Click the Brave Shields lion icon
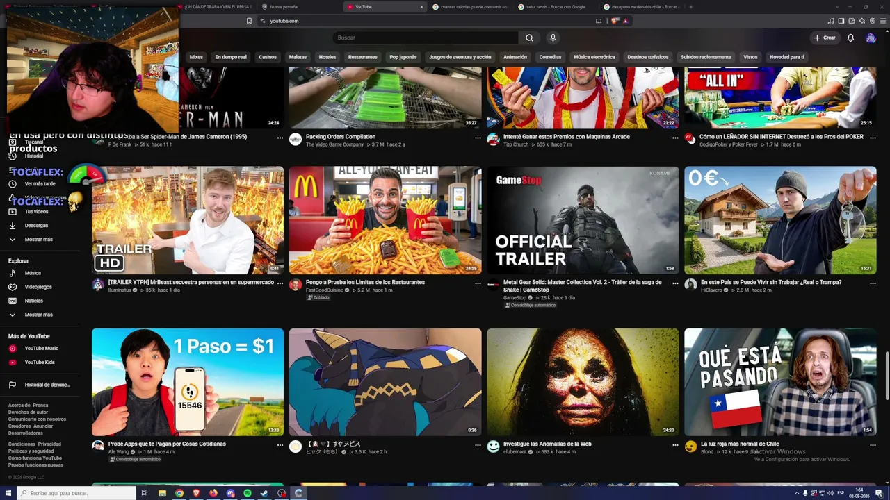Image resolution: width=890 pixels, height=500 pixels. click(615, 21)
